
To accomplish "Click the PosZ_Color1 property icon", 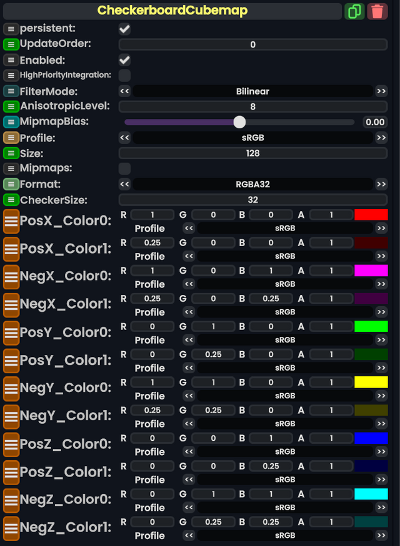I will (x=11, y=471).
